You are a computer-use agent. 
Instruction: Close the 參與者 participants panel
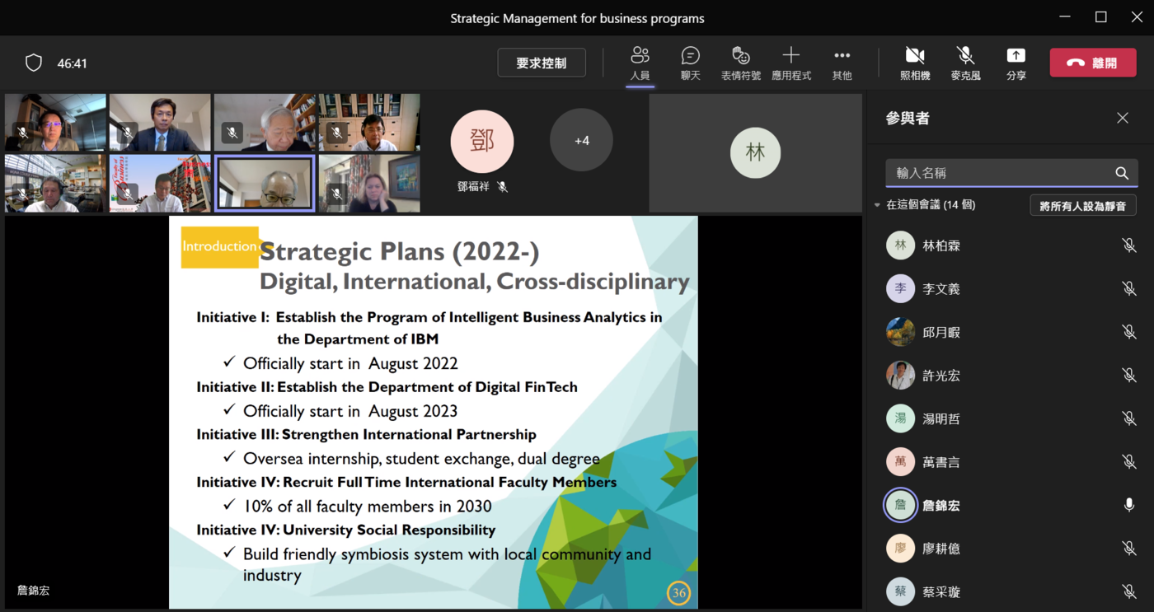pos(1123,118)
